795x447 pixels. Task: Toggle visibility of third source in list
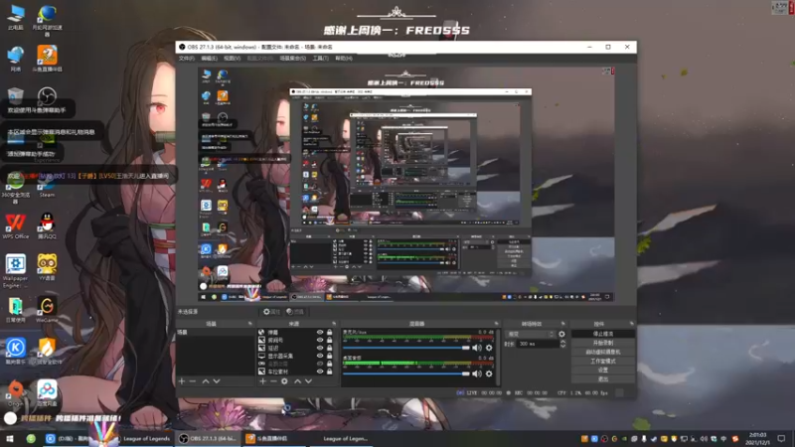(x=319, y=348)
